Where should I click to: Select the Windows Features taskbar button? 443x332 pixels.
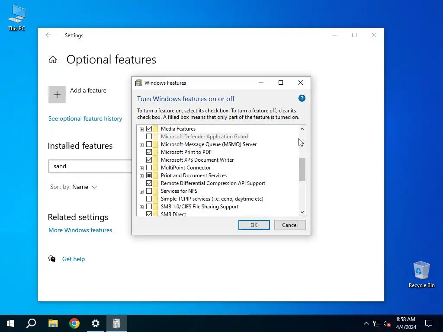point(117,323)
